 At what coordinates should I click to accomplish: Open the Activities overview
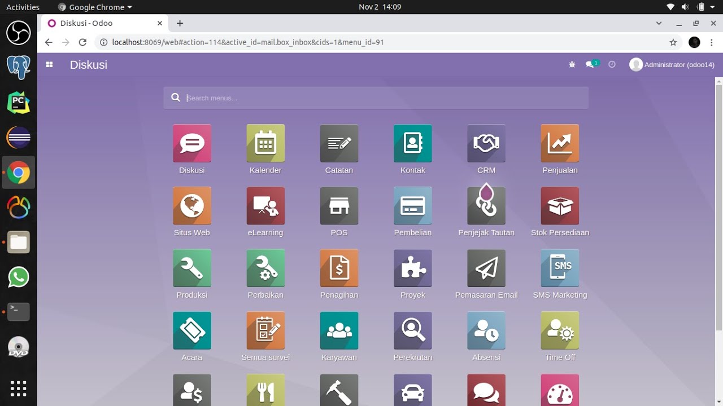pos(23,7)
